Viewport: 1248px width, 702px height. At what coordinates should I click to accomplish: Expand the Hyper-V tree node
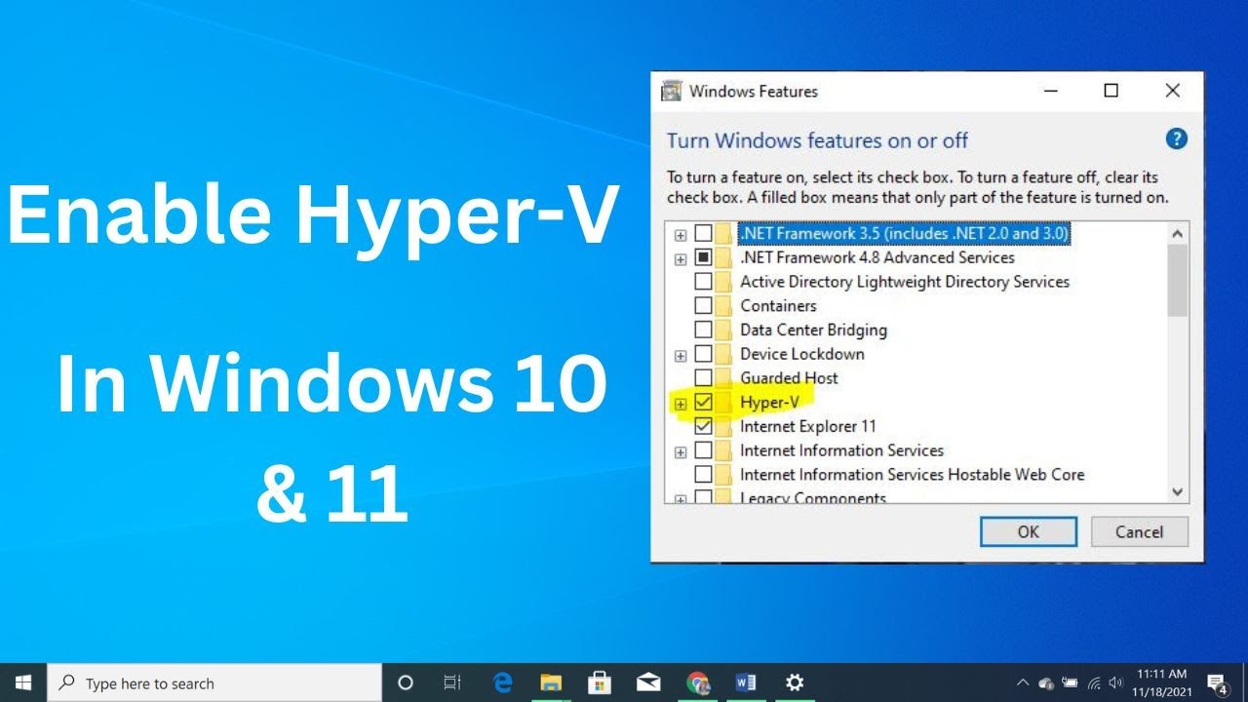point(681,404)
